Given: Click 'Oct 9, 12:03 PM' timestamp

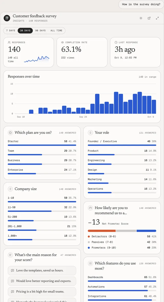Looking at the screenshot, I should tap(126, 58).
